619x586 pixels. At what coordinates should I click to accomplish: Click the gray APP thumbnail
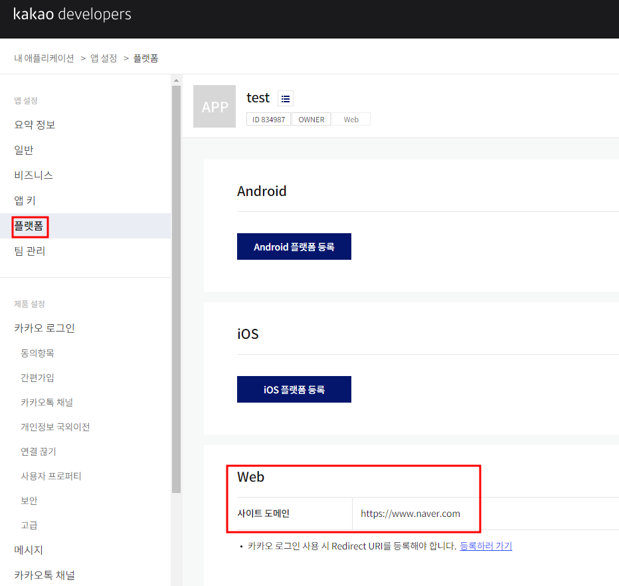pos(215,106)
